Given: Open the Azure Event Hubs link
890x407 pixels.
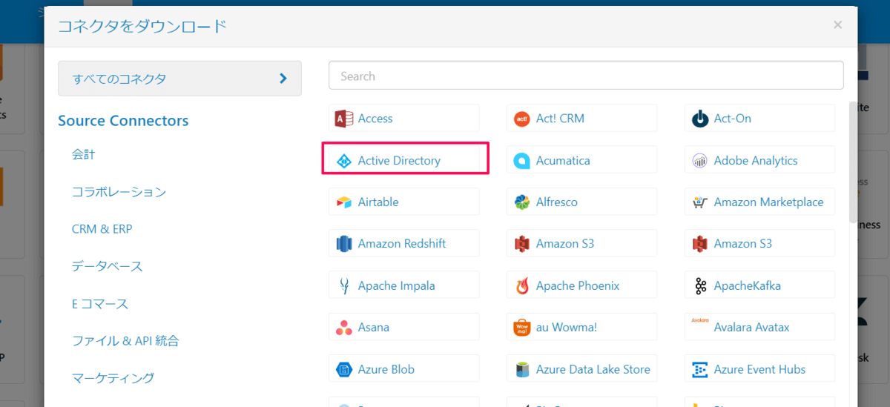Looking at the screenshot, I should click(x=760, y=369).
